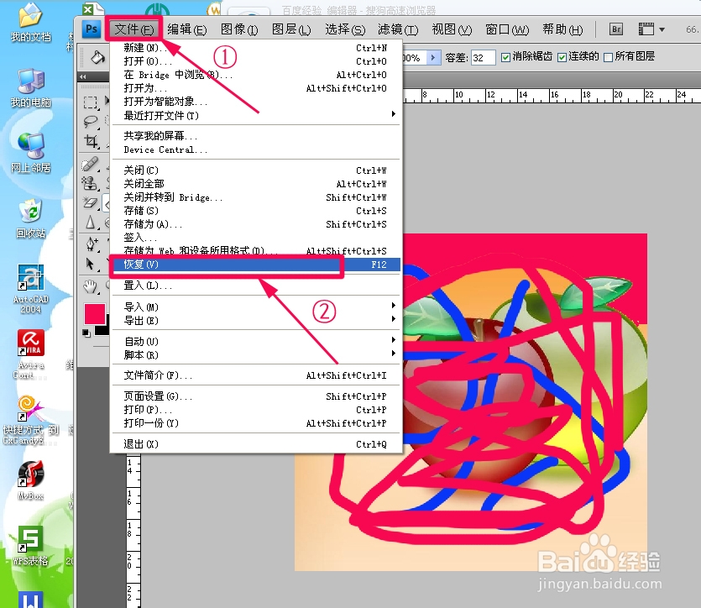
Task: Enable the 所有图层 checkbox
Action: point(607,57)
